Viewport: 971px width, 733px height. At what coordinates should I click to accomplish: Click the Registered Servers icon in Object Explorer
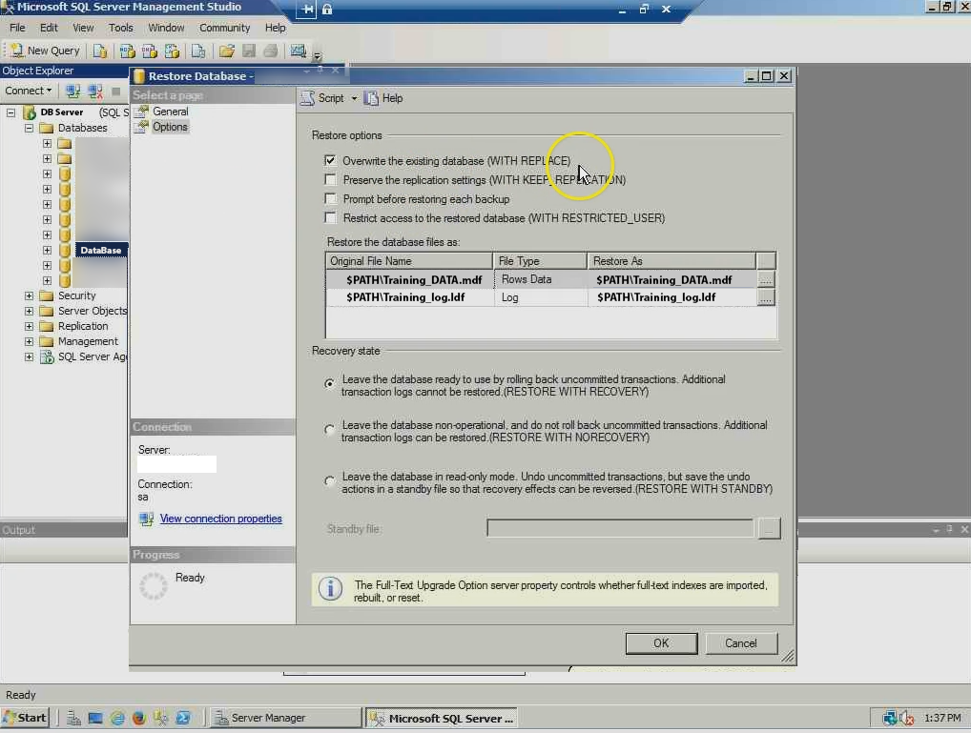[73, 91]
